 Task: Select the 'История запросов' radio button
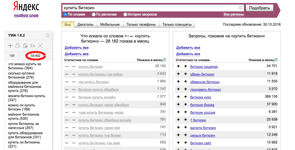[125, 14]
